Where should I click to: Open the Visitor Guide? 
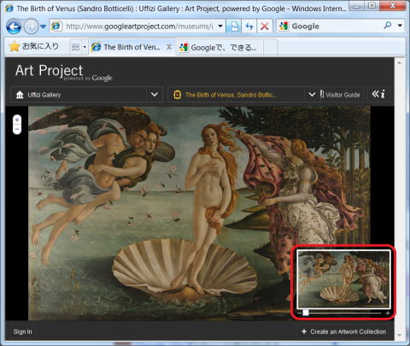click(340, 95)
